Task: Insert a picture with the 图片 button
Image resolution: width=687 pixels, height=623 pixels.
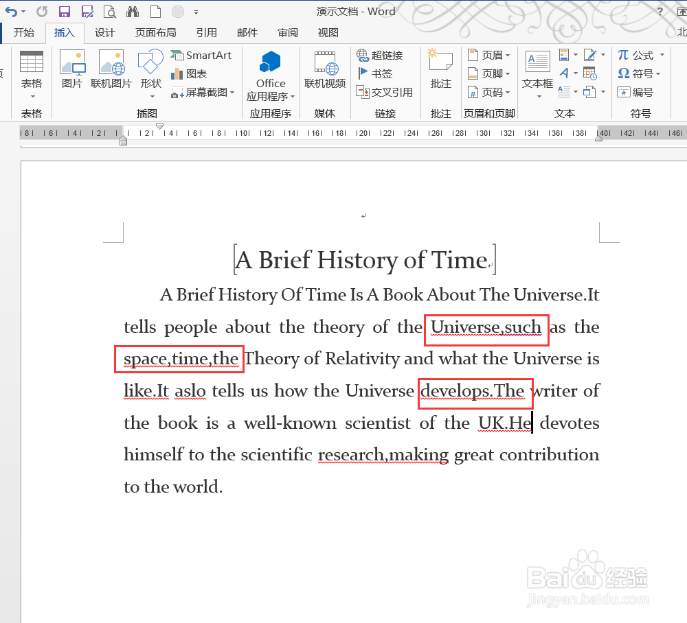Action: pos(72,69)
